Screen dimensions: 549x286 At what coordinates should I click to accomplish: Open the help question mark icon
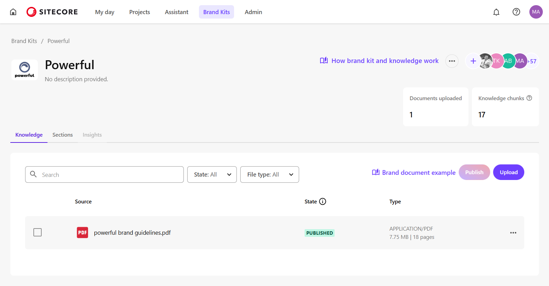coord(516,12)
